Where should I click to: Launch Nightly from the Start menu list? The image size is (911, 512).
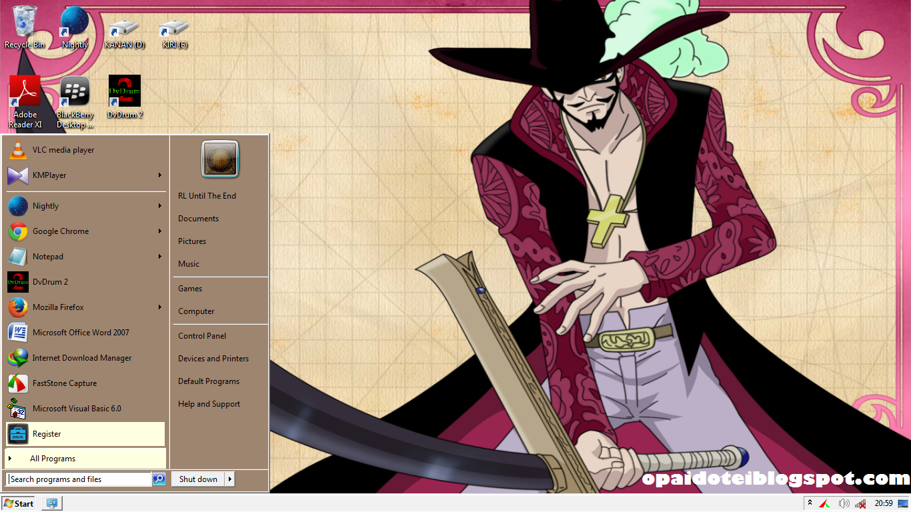85,206
